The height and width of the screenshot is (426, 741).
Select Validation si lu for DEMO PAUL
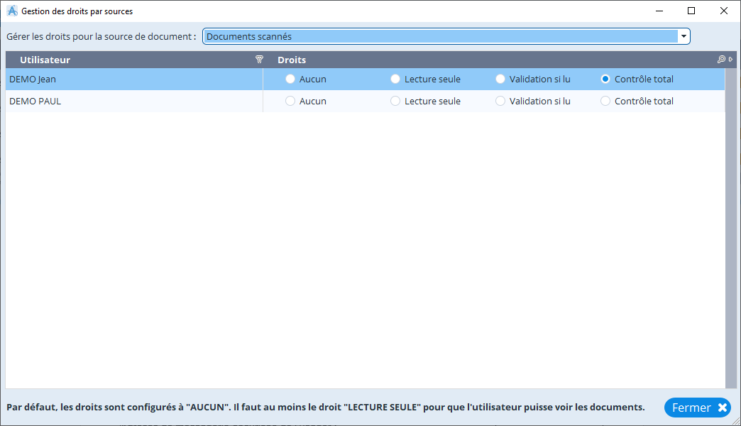[500, 102]
